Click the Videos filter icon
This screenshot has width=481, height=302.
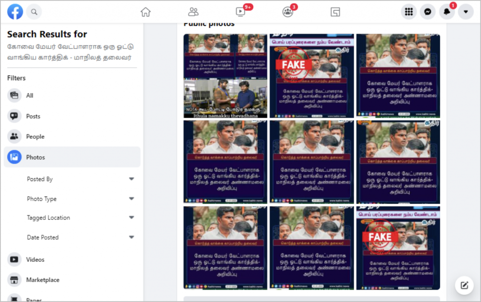coord(15,259)
